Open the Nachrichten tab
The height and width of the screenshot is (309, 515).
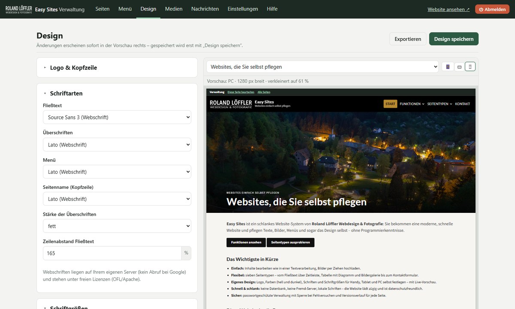pyautogui.click(x=205, y=9)
